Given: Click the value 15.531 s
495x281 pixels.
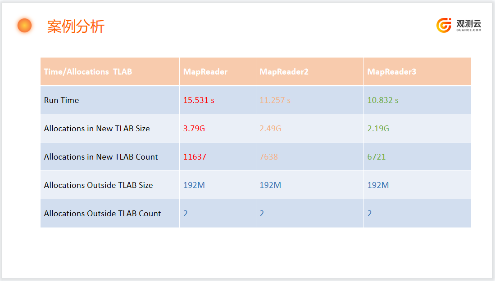Looking at the screenshot, I should point(199,100).
